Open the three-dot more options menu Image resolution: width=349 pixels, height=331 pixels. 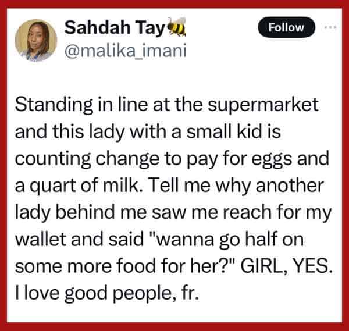pos(331,27)
